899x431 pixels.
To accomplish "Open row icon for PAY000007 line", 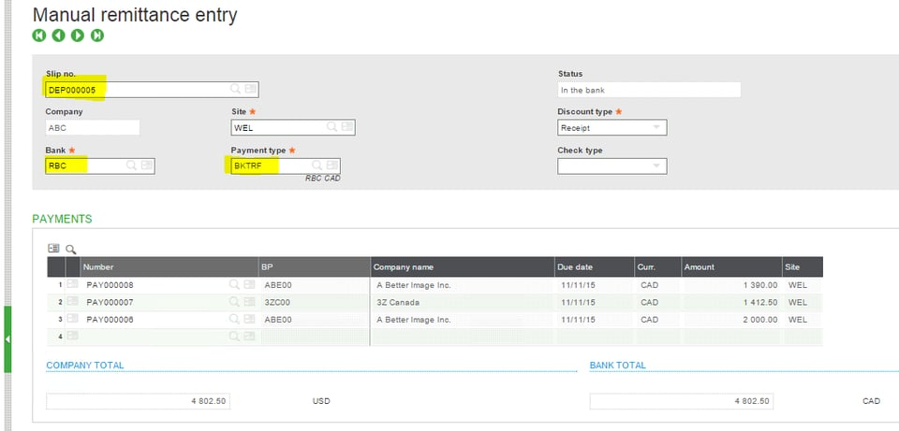I will [72, 302].
